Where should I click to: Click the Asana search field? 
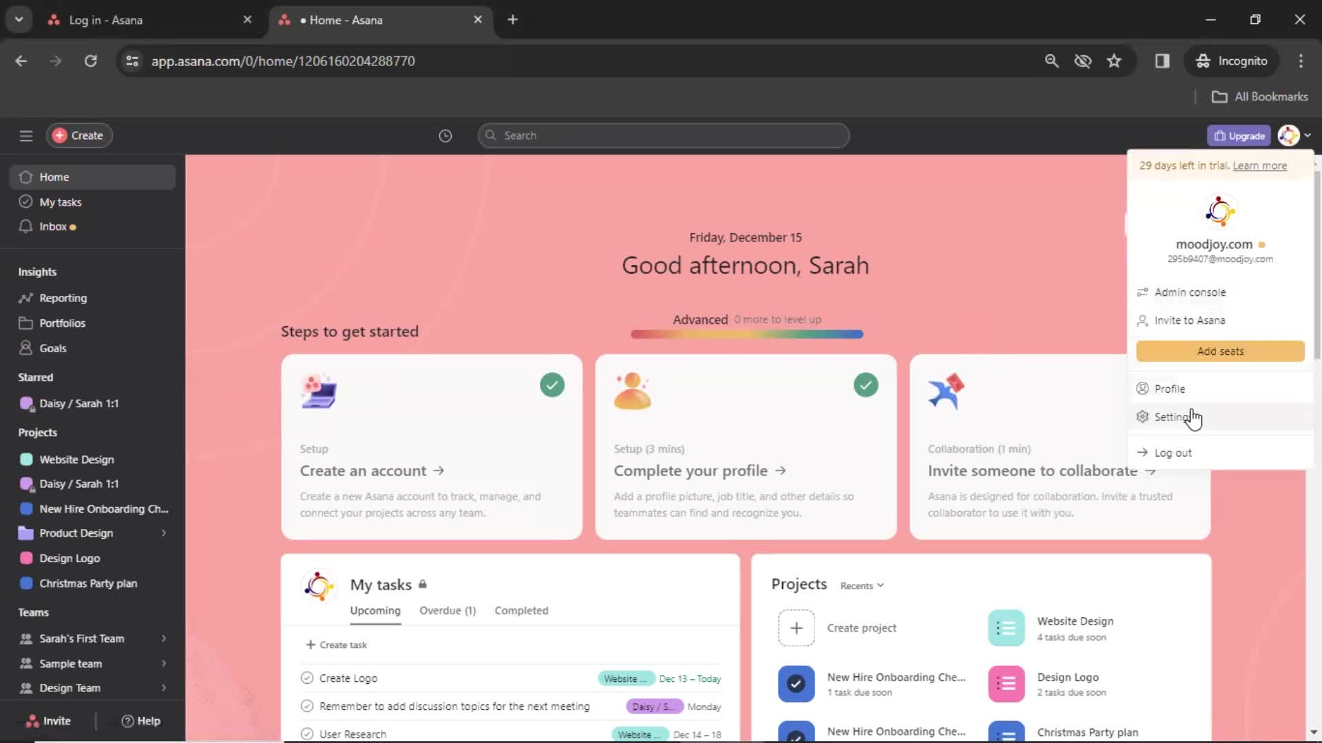coord(663,136)
